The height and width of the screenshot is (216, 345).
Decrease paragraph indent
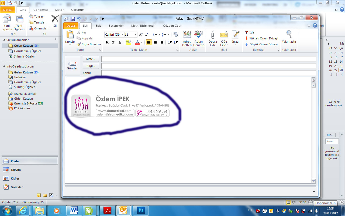point(170,42)
